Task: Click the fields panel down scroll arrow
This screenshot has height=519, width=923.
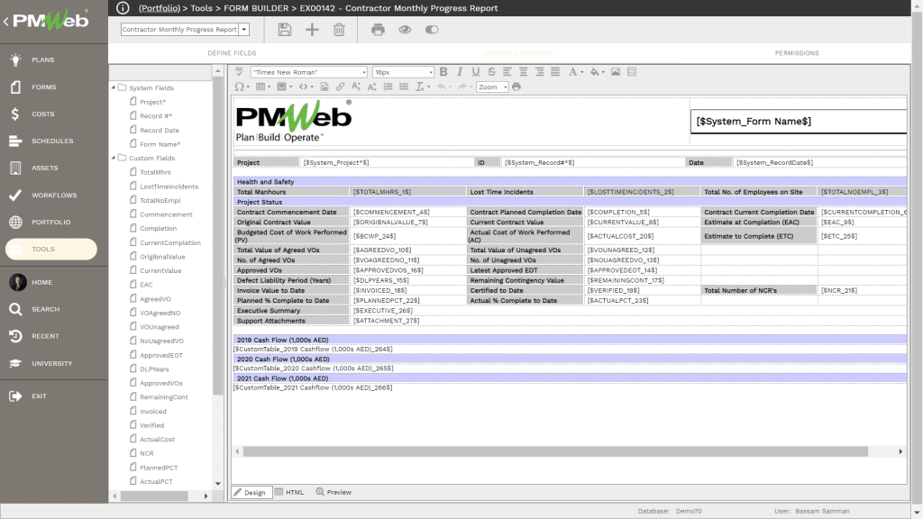Action: 218,484
